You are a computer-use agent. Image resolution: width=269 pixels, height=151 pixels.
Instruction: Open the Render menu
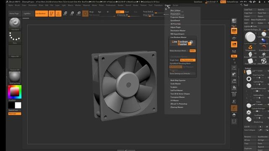[x=121, y=5]
